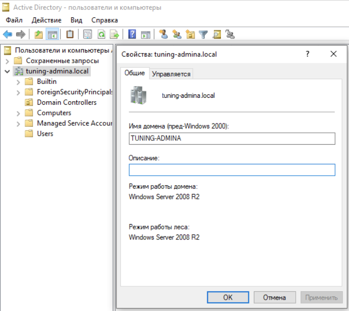The height and width of the screenshot is (311, 349).
Task: Click the Применить button
Action: click(x=321, y=297)
